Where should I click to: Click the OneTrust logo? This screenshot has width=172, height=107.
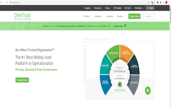[22, 16]
